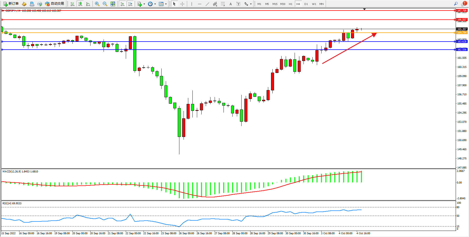
Task: Zoom in on the chart
Action: 97,4
